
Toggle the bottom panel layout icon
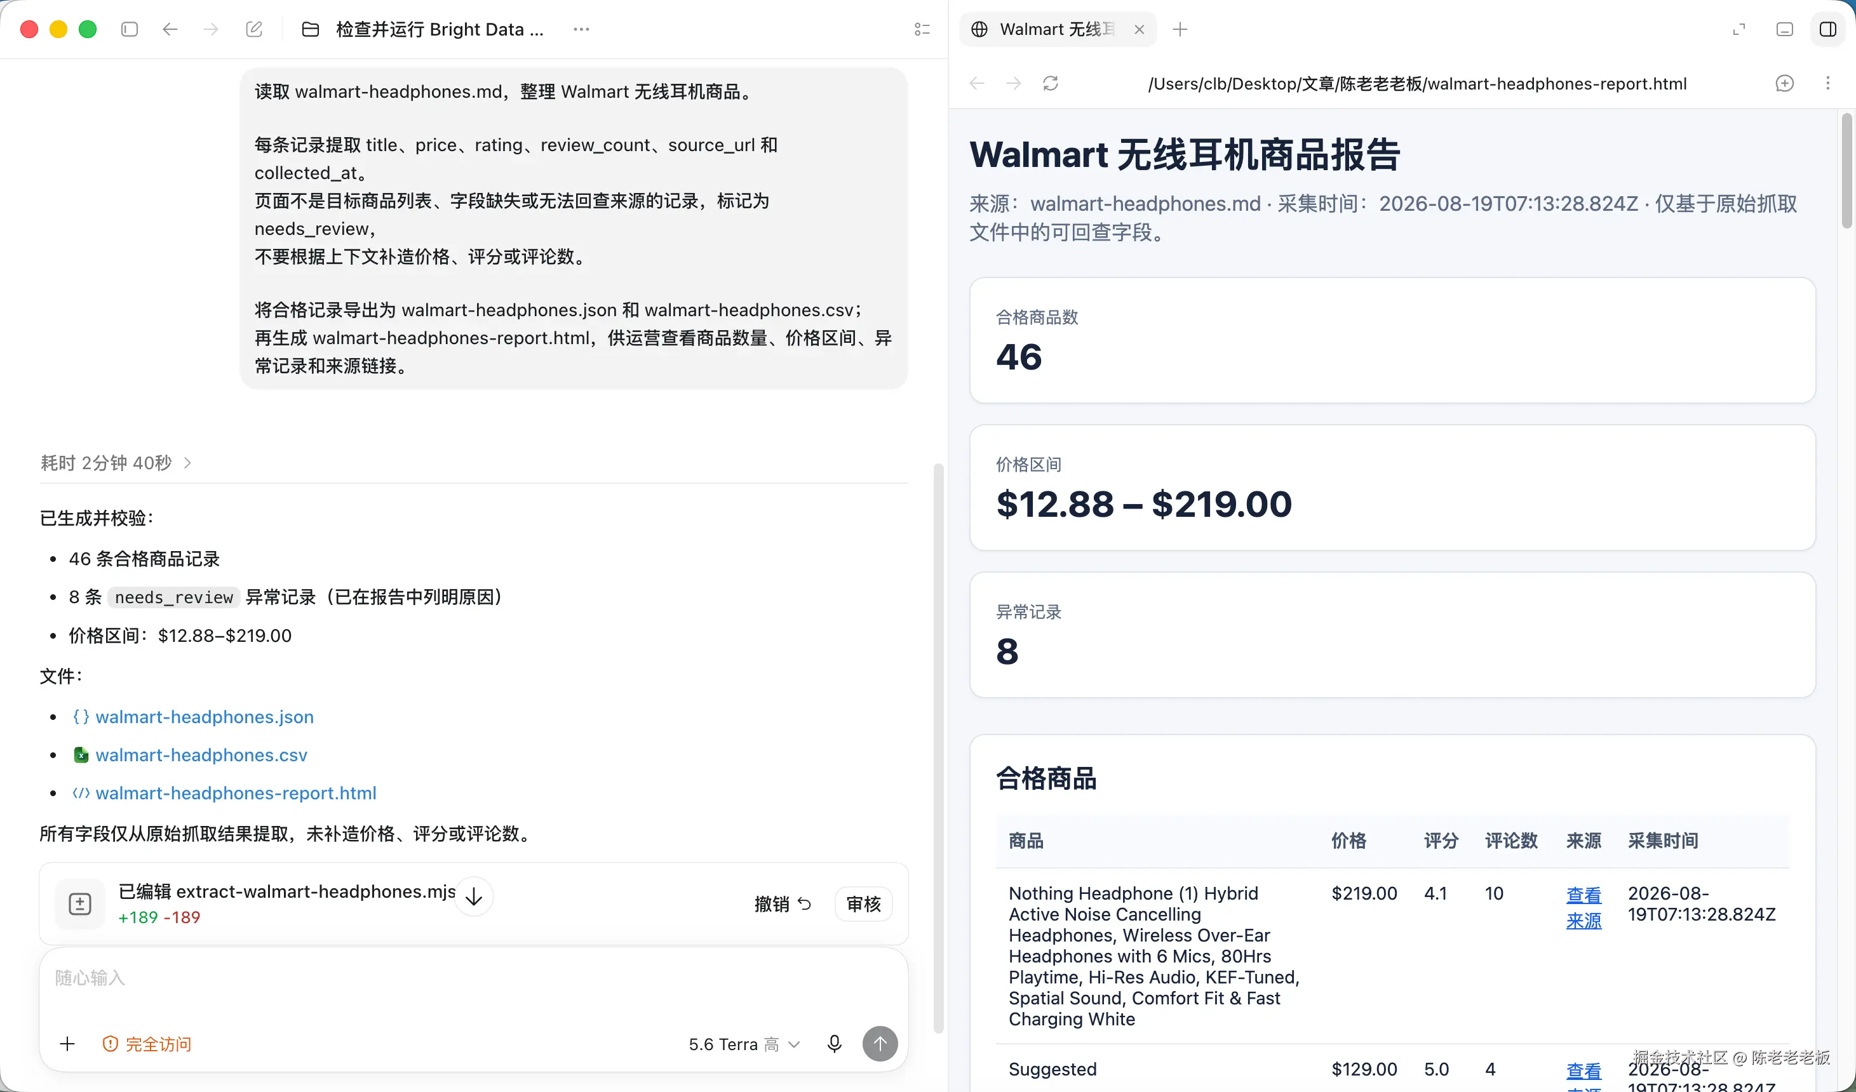click(x=1785, y=29)
